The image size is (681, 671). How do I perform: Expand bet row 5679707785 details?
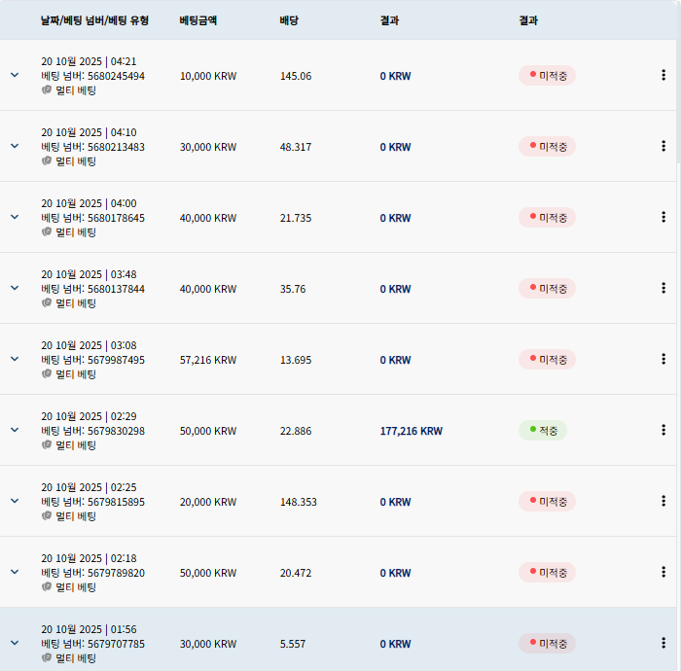[15, 643]
